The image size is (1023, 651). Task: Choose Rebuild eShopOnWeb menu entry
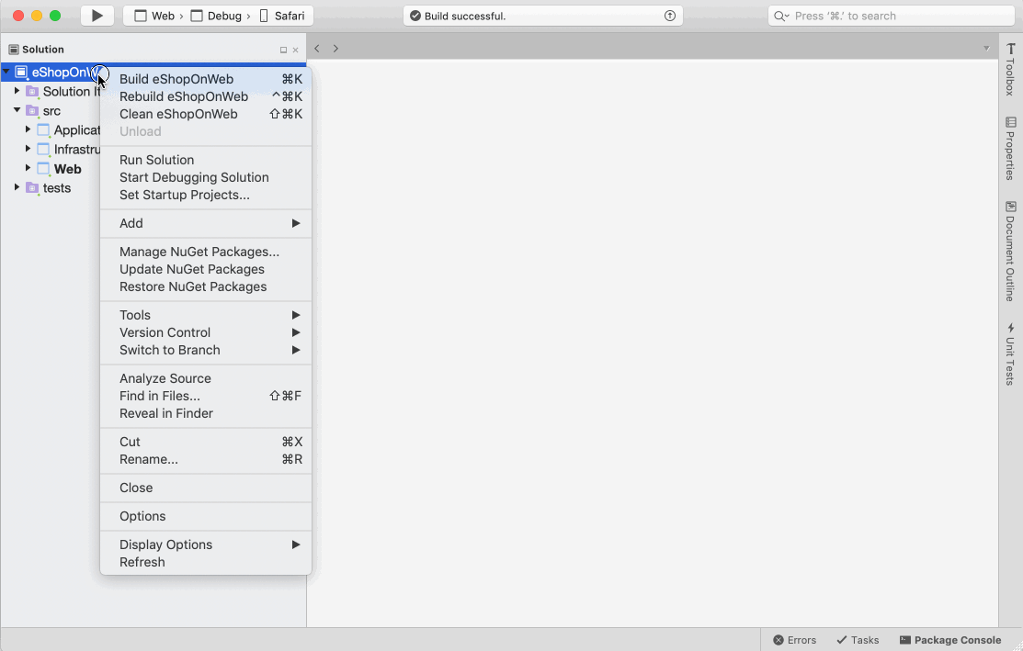point(206,96)
